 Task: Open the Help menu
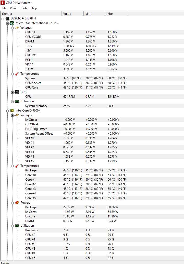coord(34,8)
